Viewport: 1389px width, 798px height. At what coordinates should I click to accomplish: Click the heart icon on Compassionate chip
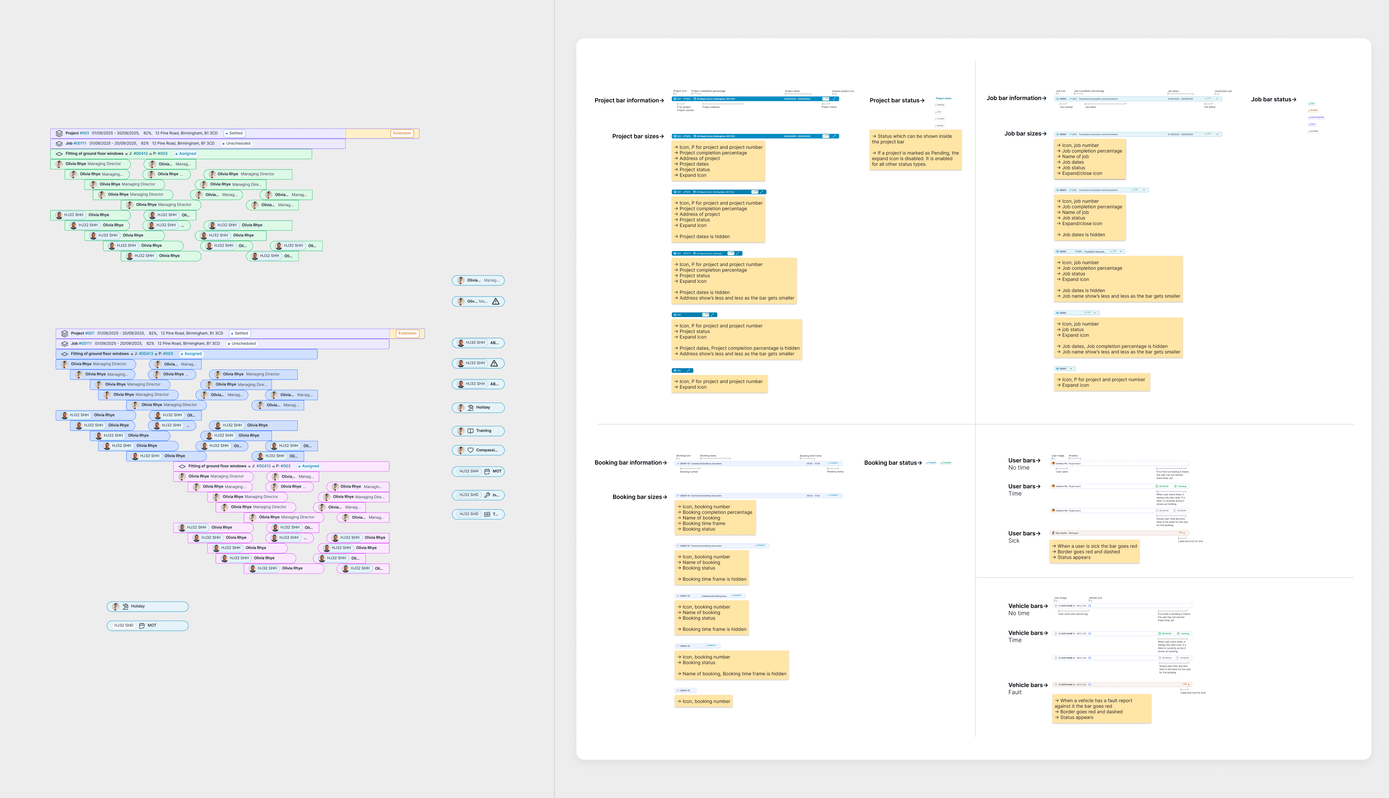click(470, 450)
